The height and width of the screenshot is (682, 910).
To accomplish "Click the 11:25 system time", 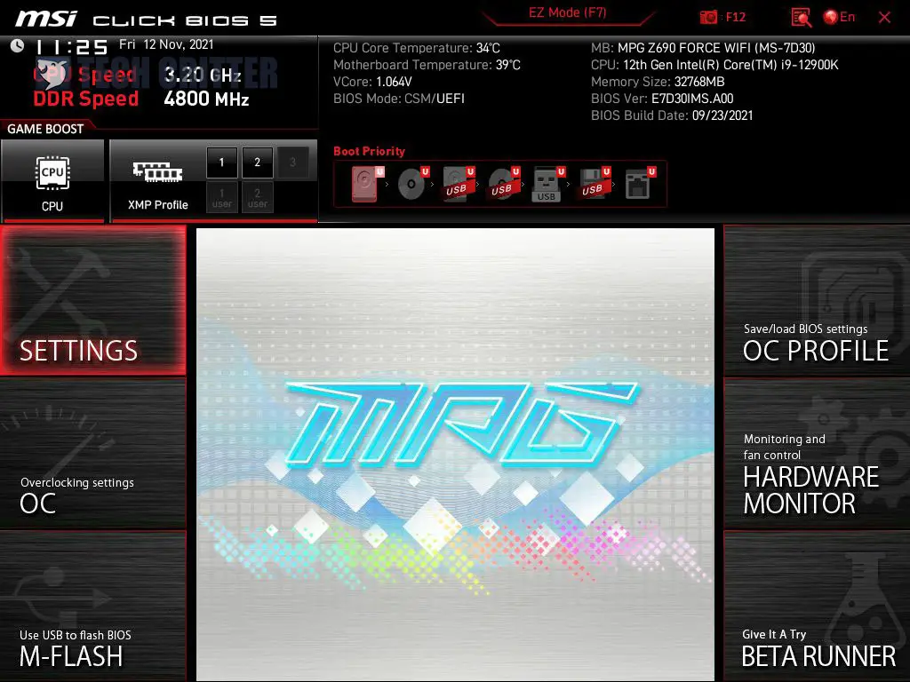I will (72, 47).
